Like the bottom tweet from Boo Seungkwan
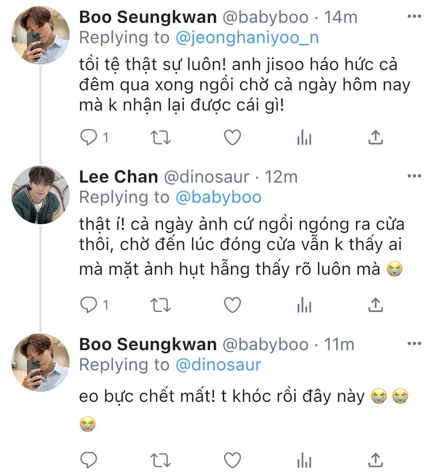 232,460
